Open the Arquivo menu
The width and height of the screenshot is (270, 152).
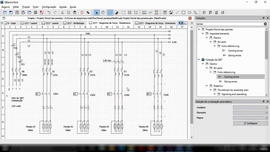[5, 7]
